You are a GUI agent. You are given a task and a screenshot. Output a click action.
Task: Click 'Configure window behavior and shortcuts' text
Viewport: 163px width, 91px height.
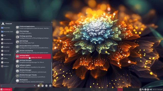tap(33, 72)
